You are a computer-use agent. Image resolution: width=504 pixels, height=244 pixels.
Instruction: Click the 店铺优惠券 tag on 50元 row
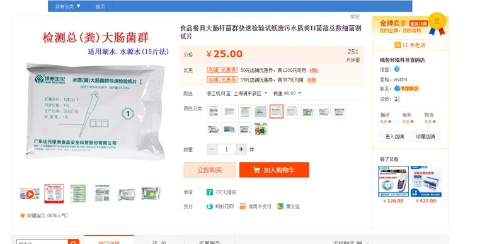[222, 71]
